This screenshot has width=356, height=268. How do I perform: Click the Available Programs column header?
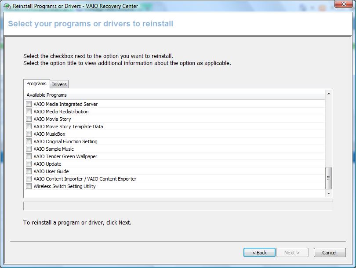[x=175, y=95]
